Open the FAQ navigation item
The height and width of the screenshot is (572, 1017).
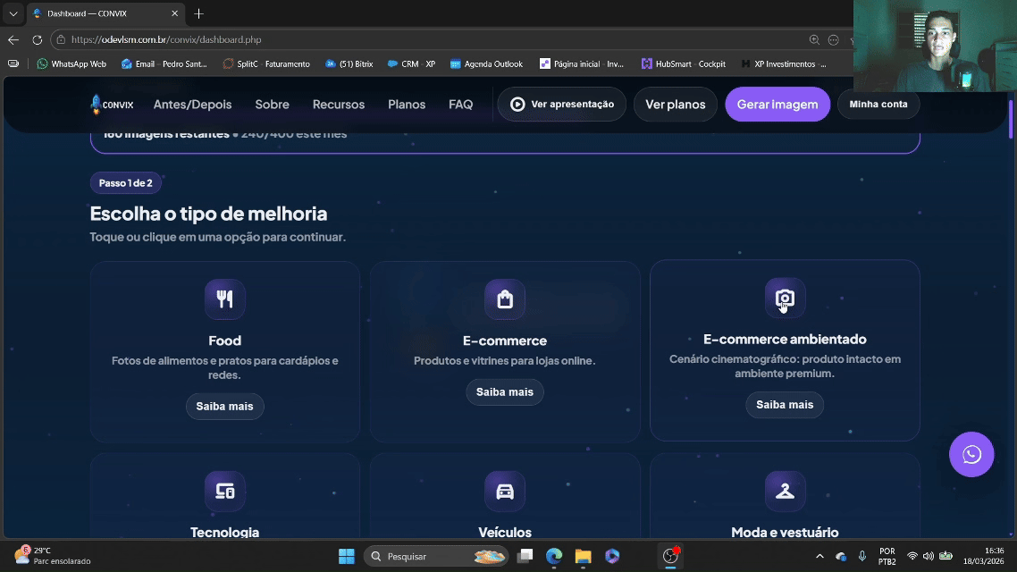click(460, 104)
